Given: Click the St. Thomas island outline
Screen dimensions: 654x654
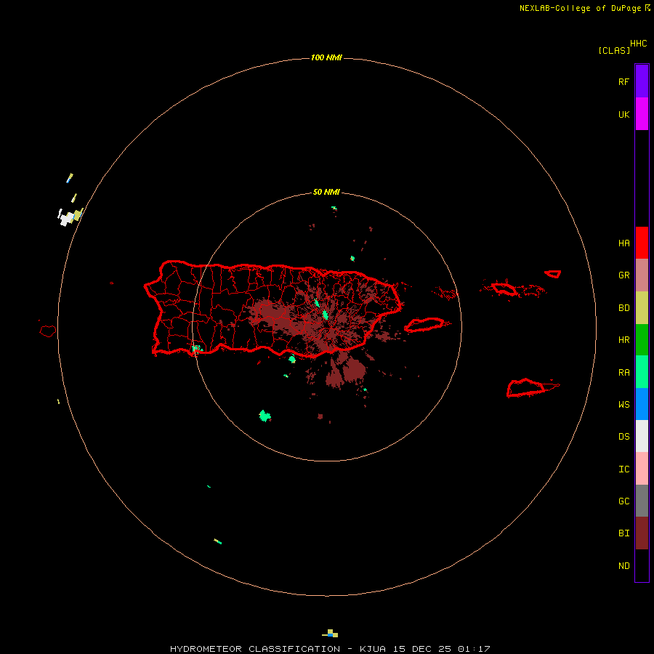Looking at the screenshot, I should point(504,288).
